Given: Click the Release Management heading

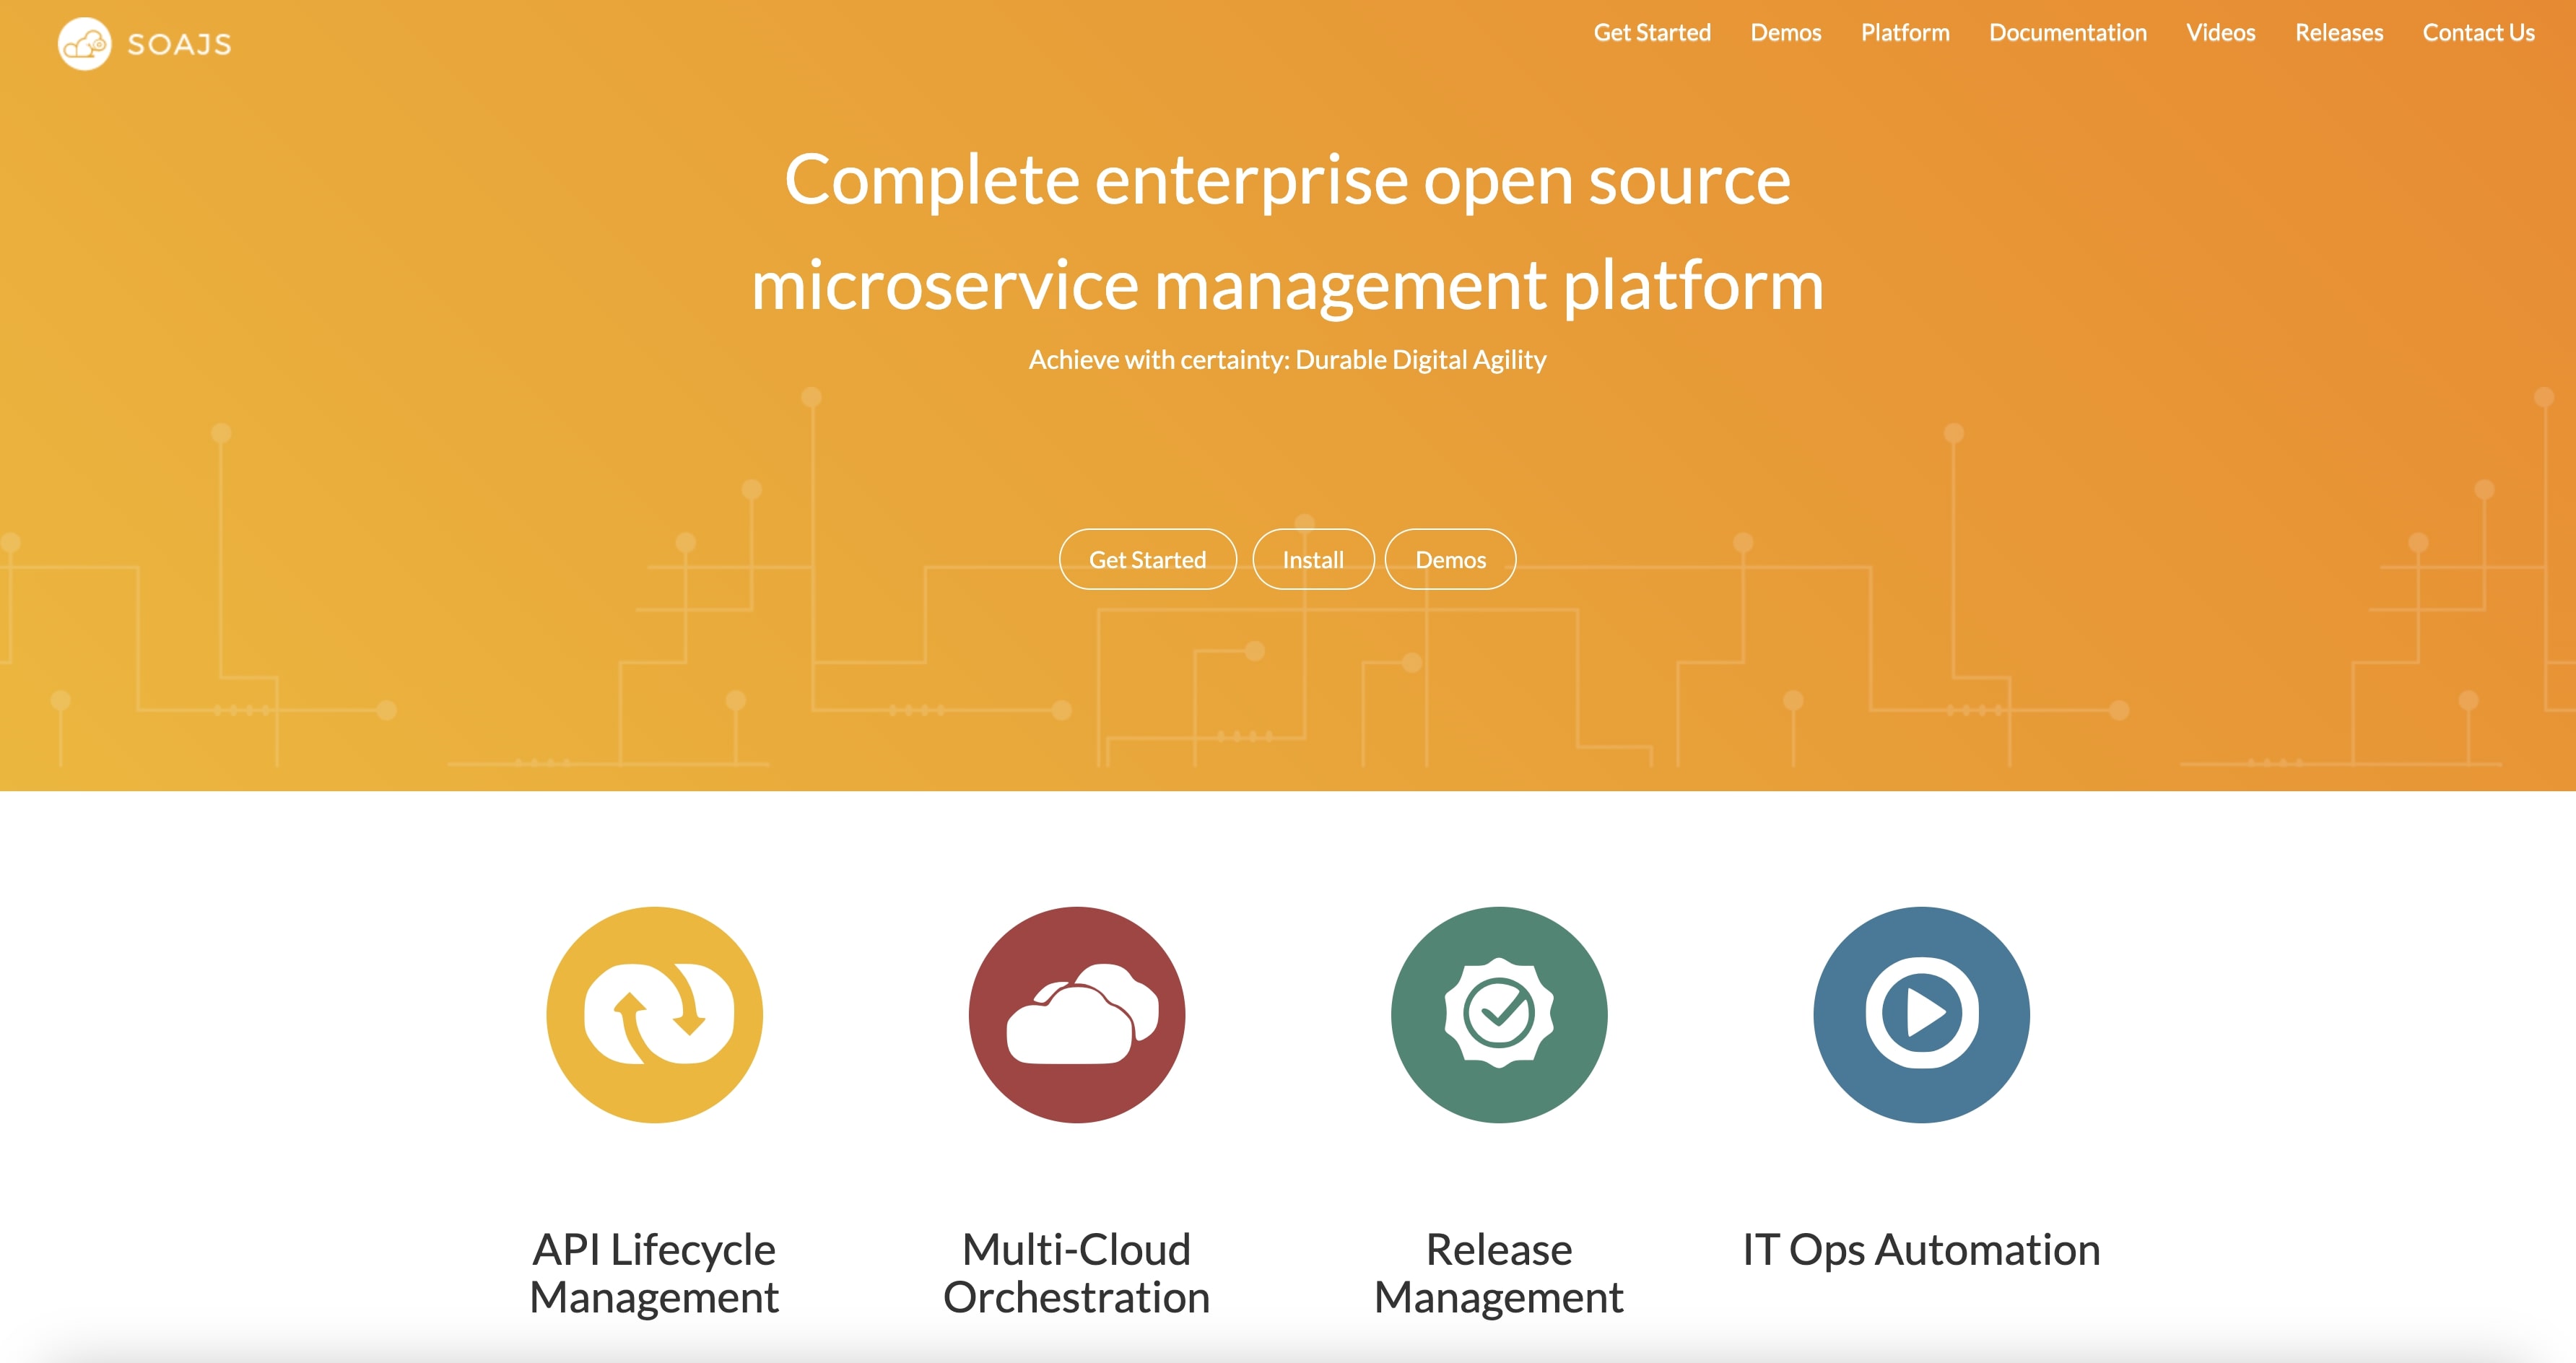Looking at the screenshot, I should (1498, 1272).
